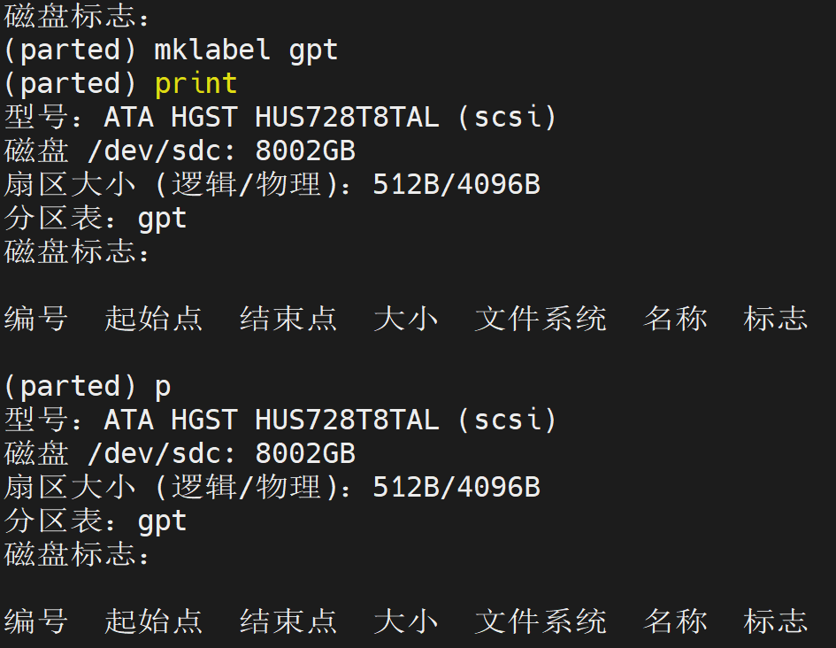Image resolution: width=836 pixels, height=648 pixels.
Task: Click '(parted)' prompt before the mklabel command
Action: point(71,50)
